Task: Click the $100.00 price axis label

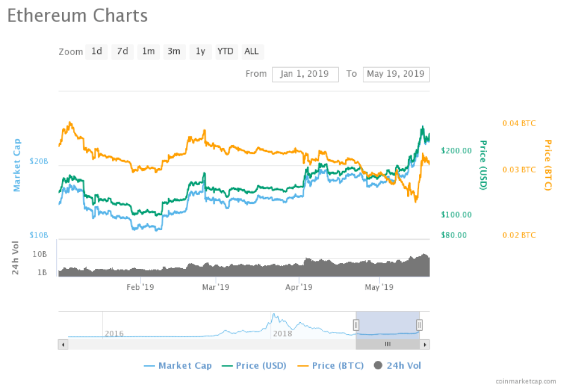Action: (x=456, y=215)
